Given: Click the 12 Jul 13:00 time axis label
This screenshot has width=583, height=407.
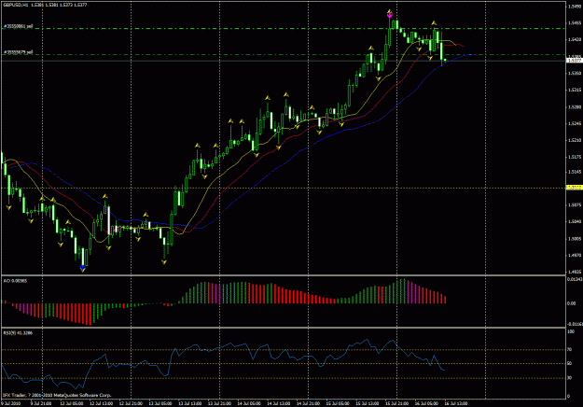Looking at the screenshot, I should point(101,403).
